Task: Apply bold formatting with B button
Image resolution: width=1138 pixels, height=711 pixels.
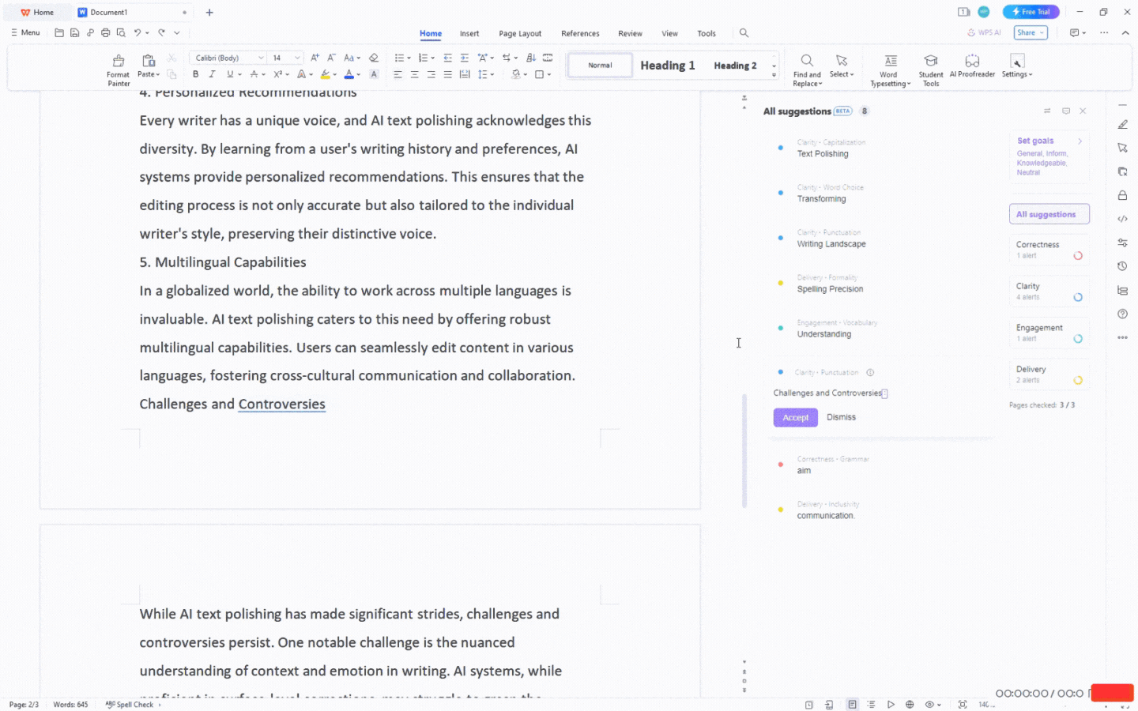Action: point(195,74)
